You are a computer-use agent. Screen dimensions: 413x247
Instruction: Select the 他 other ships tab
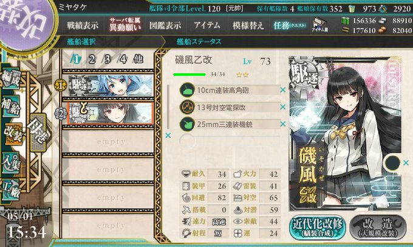[138, 59]
